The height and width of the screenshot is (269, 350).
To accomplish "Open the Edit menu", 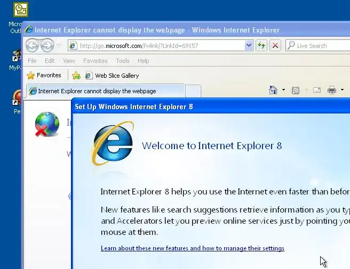I will (50, 61).
